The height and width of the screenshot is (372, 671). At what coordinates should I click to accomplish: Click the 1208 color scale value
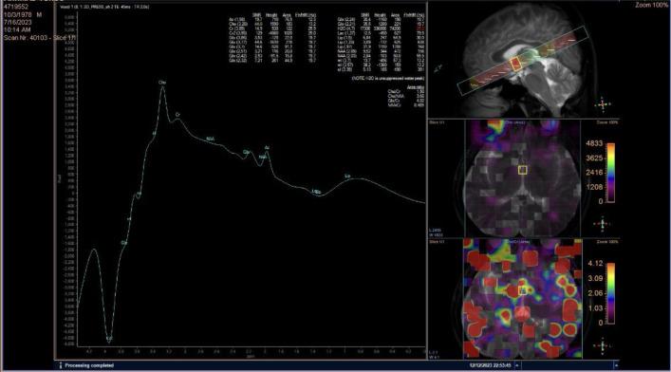tap(594, 187)
